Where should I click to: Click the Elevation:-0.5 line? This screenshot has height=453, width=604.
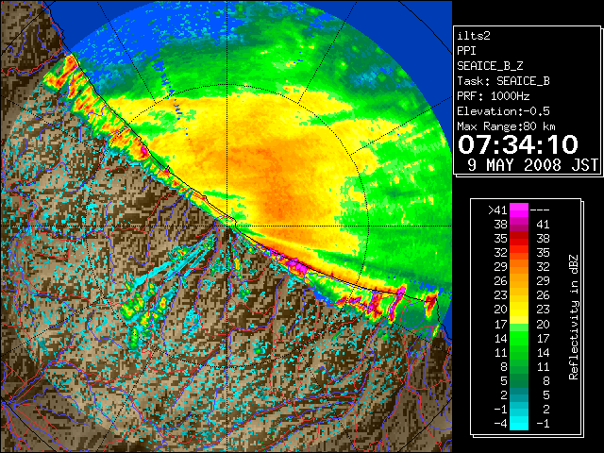coord(503,111)
